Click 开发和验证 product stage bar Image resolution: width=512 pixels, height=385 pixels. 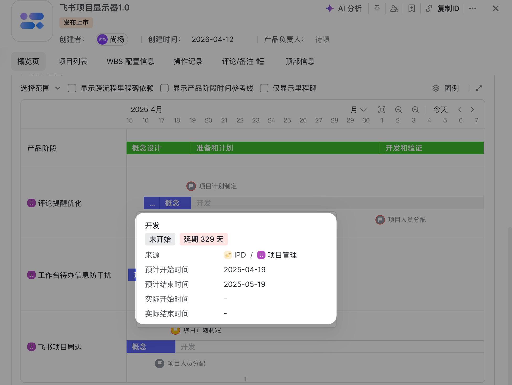pos(432,148)
